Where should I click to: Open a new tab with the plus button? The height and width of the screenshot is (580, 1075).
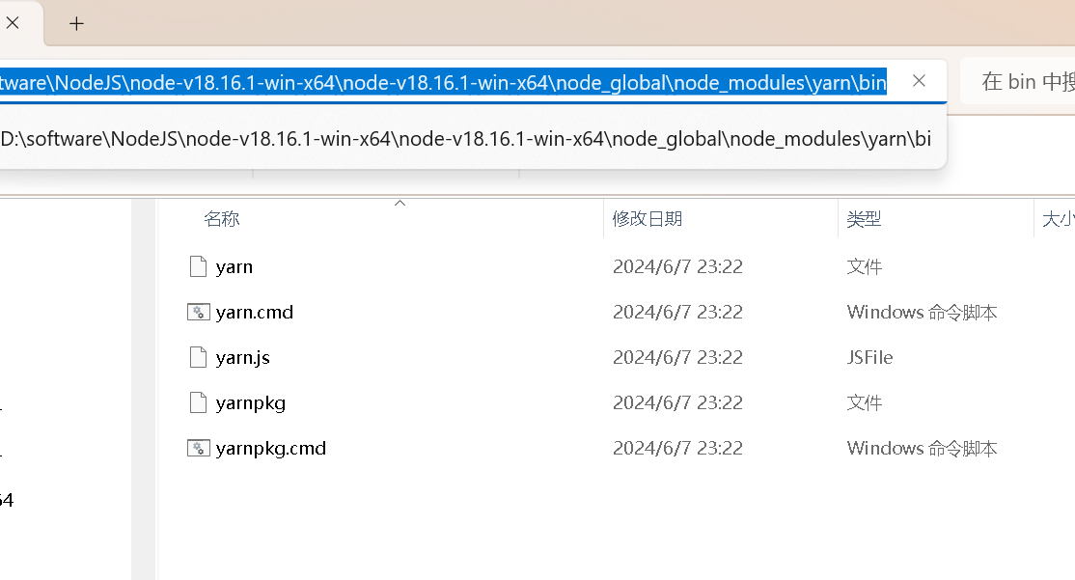[x=76, y=24]
